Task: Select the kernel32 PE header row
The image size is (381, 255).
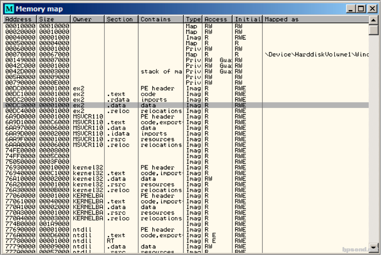Action: pos(186,168)
